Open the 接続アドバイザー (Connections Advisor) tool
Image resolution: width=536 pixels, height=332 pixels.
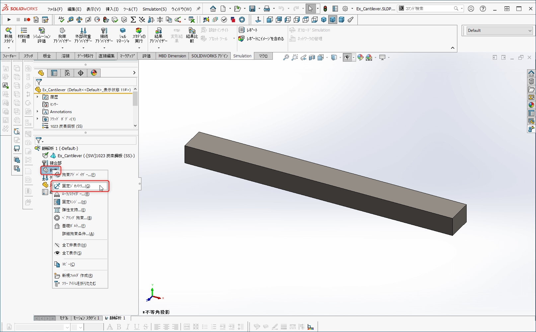[x=104, y=35]
